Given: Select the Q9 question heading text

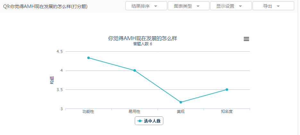Looking at the screenshot, I should pos(45,6).
